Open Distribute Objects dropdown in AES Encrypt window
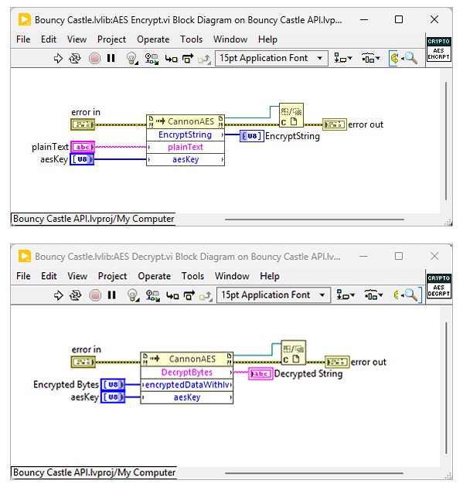Screen dimensions: 463x487 [x=370, y=58]
